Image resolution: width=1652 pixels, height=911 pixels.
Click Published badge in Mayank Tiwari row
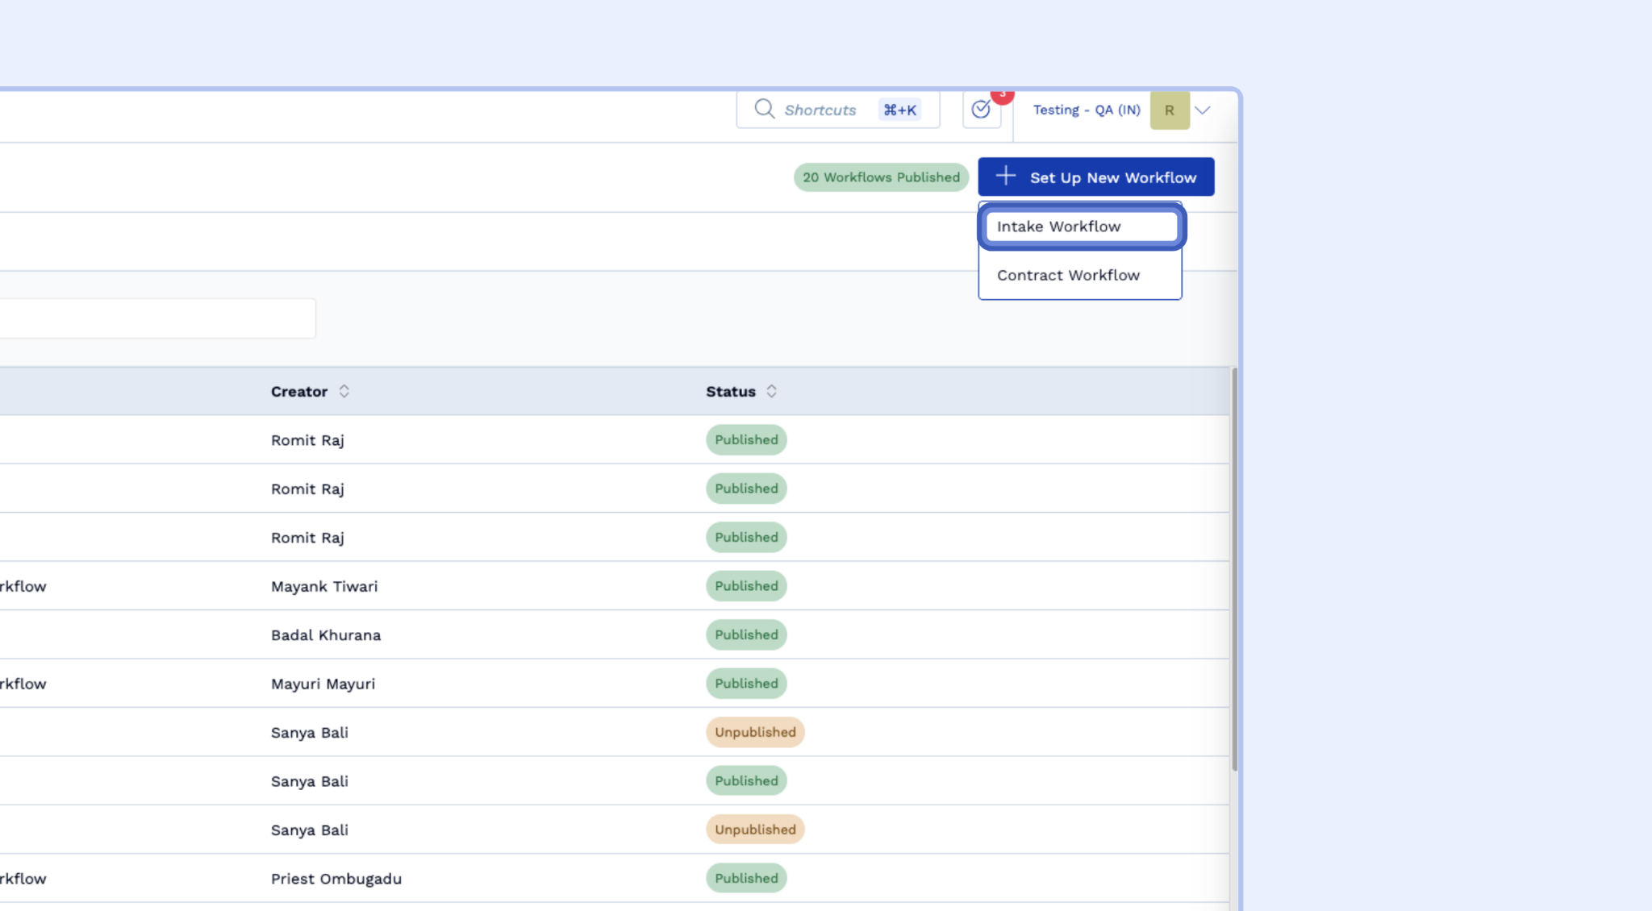click(746, 586)
